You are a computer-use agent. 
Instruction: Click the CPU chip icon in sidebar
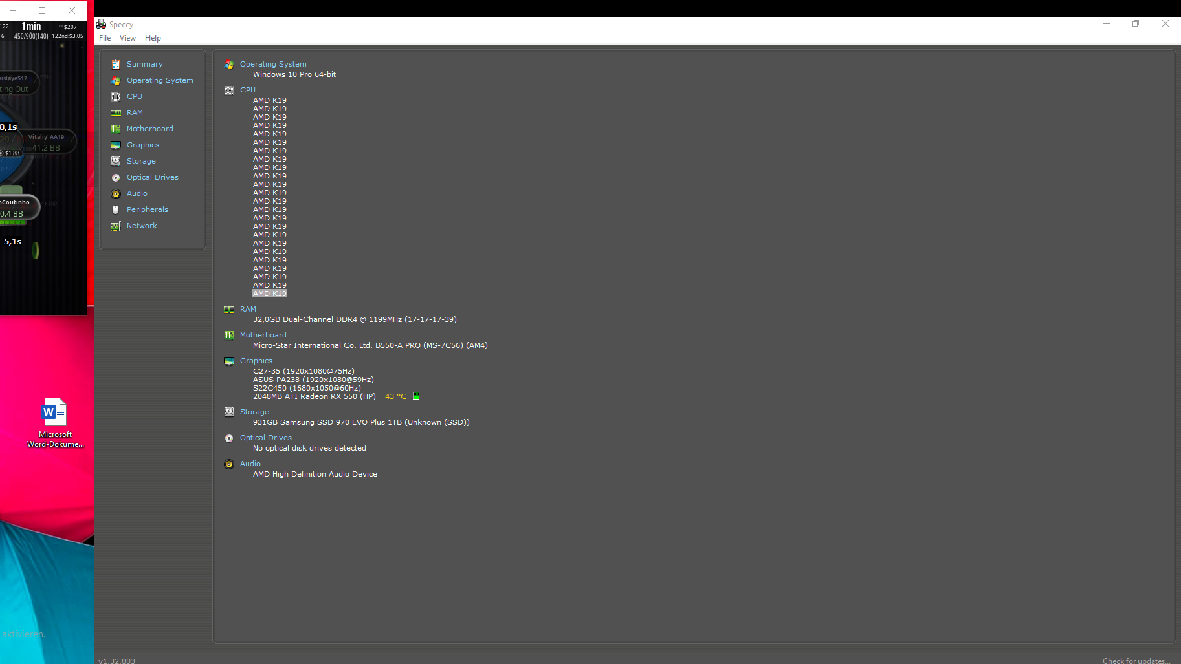[116, 96]
